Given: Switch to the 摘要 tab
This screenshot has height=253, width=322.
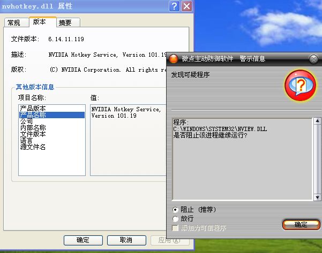Looking at the screenshot, I should click(x=68, y=22).
